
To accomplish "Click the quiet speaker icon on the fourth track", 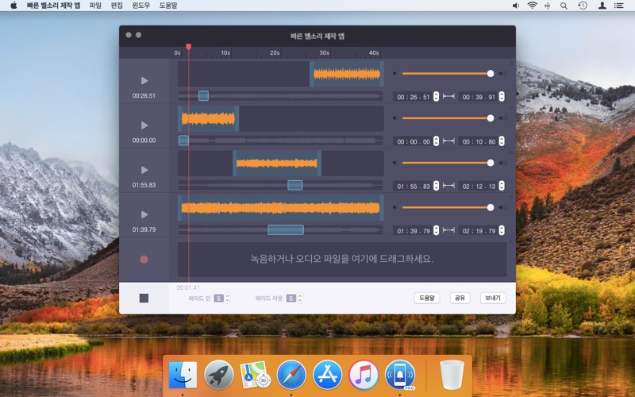I will (395, 207).
